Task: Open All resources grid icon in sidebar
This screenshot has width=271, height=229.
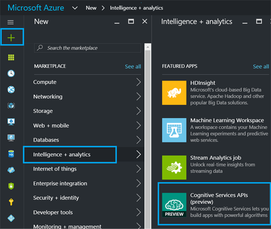Action: [x=11, y=57]
